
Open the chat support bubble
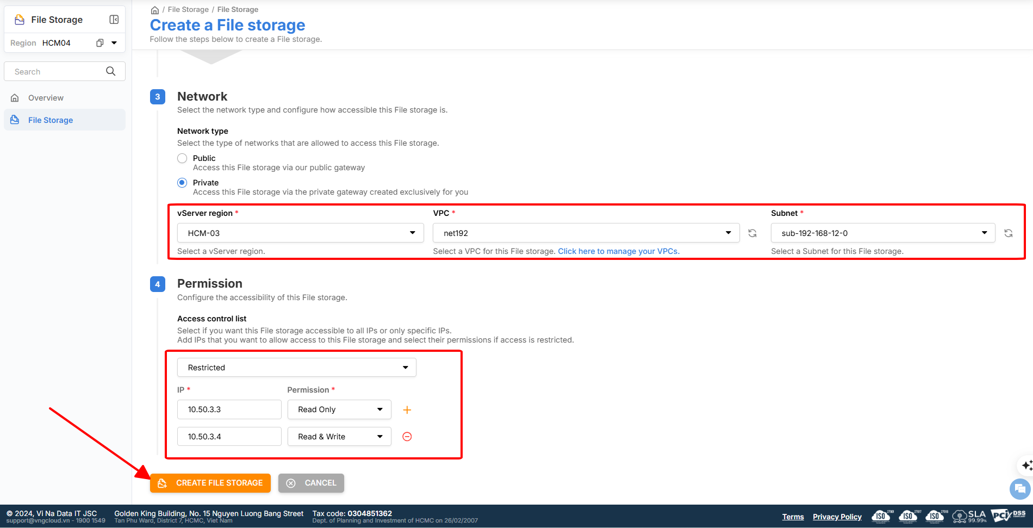tap(1019, 488)
